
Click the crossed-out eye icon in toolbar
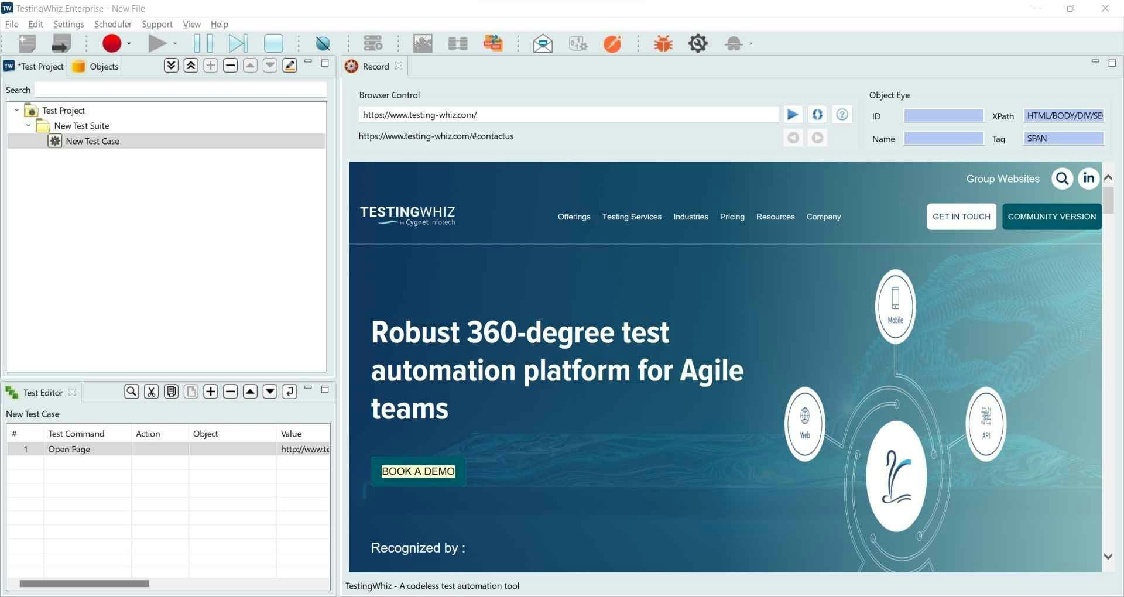tap(323, 43)
